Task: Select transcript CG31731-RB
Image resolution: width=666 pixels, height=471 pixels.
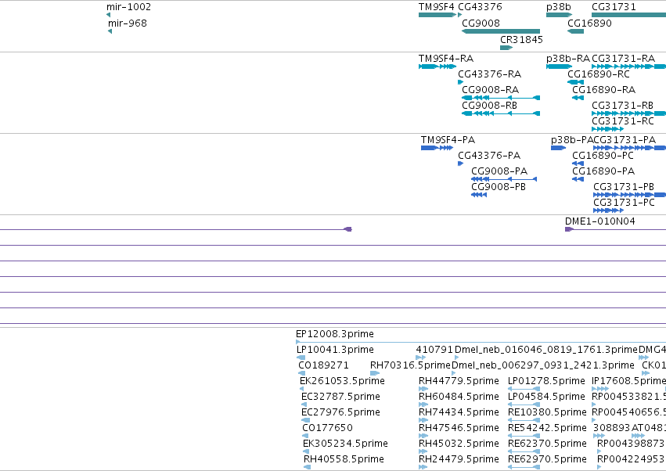Action: coord(622,106)
